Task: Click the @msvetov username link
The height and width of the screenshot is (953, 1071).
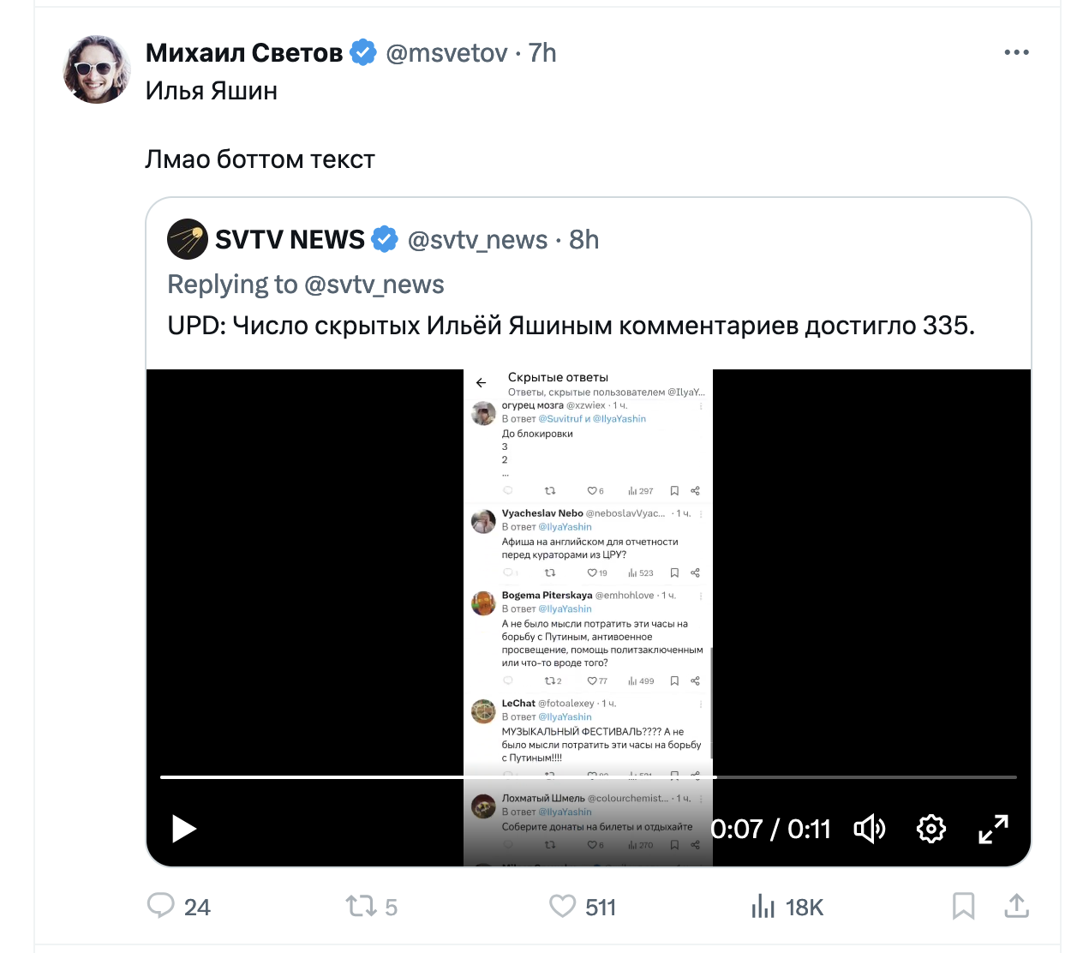Action: (446, 53)
